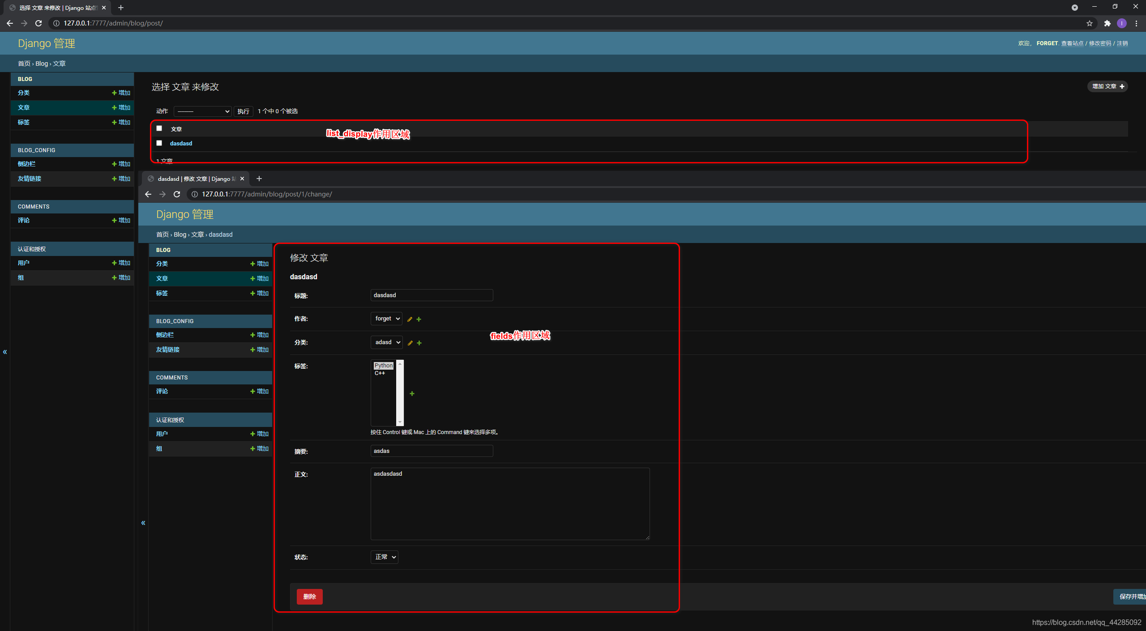Click 增加 next to 标签 in outer sidebar
The image size is (1146, 631).
[x=121, y=122]
